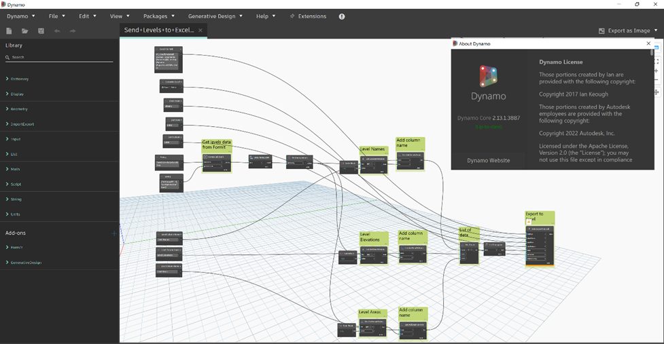
Task: Click the About dialog license scrollbar
Action: pos(652,102)
